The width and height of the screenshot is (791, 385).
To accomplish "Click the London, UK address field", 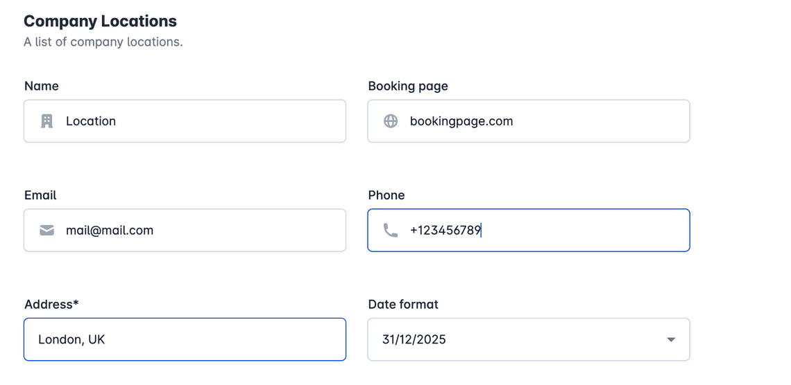I will [x=185, y=340].
